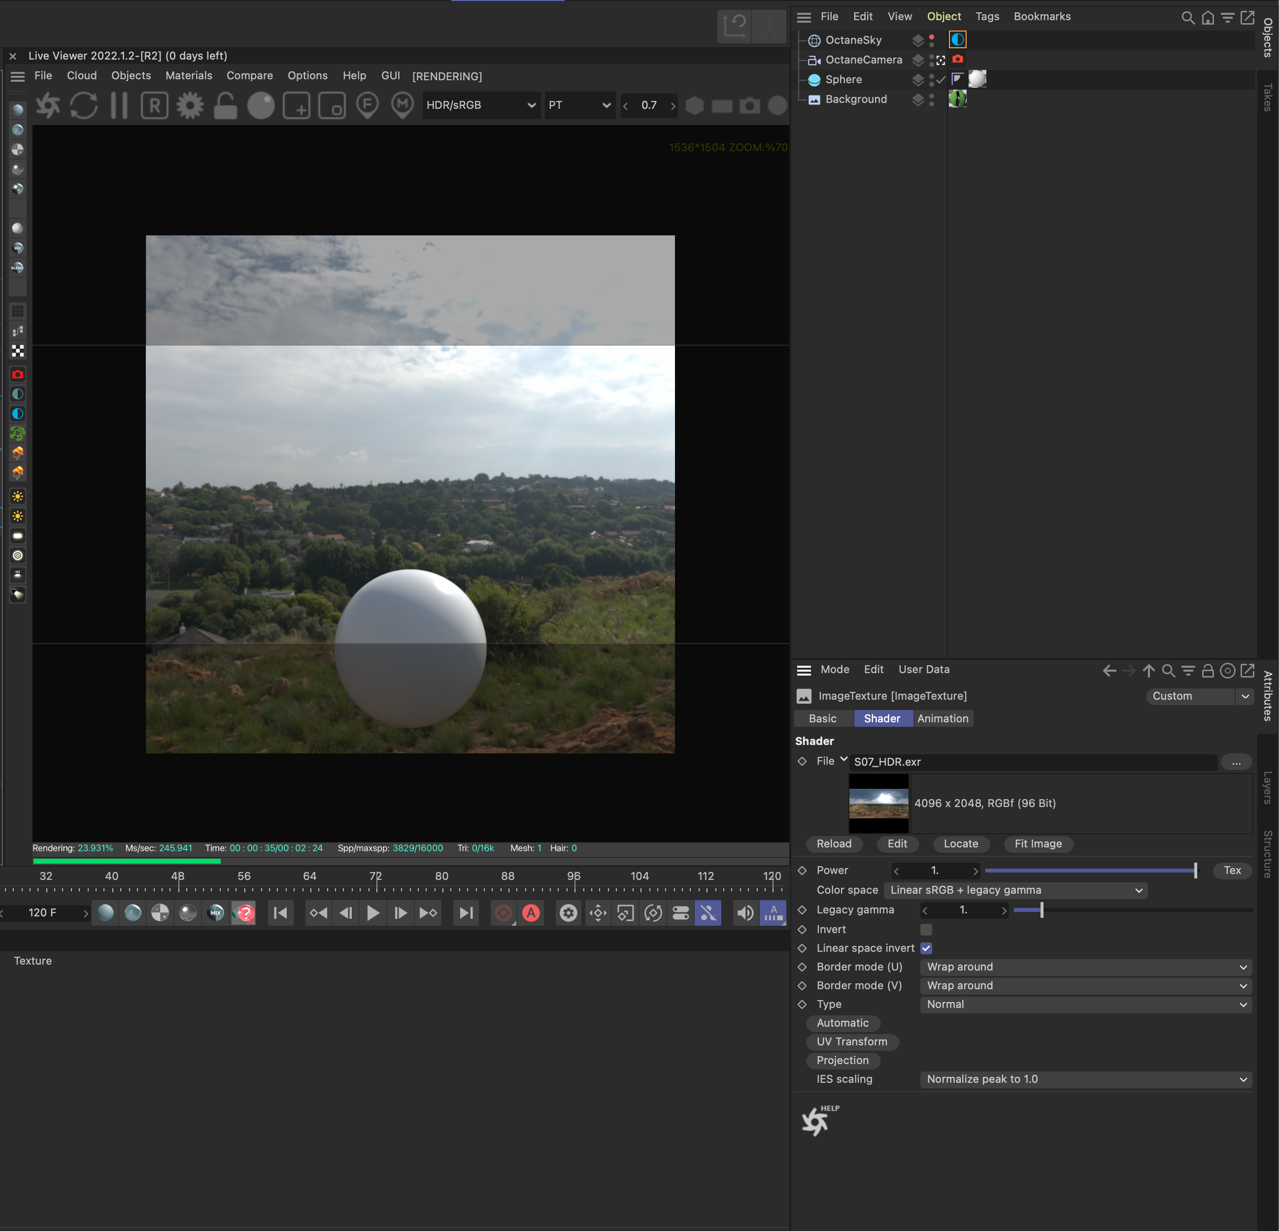Select the Background object row

[x=855, y=99]
